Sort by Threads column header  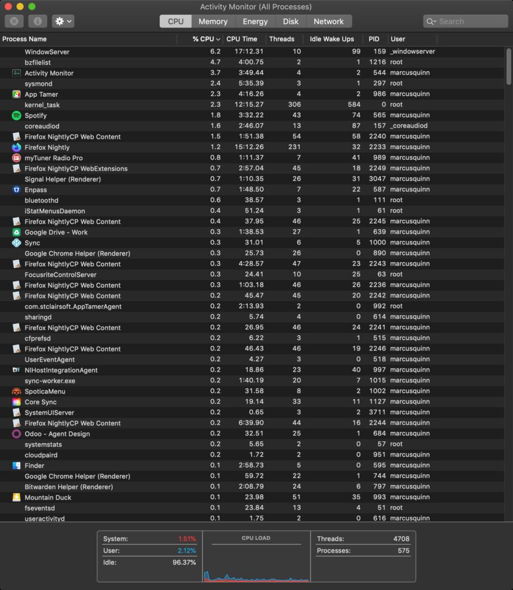pyautogui.click(x=284, y=39)
